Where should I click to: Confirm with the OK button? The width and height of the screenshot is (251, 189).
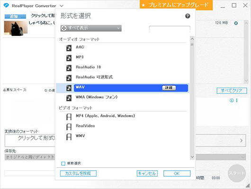tap(177, 173)
